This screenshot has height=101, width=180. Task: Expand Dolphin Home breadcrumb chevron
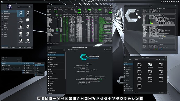134,60
